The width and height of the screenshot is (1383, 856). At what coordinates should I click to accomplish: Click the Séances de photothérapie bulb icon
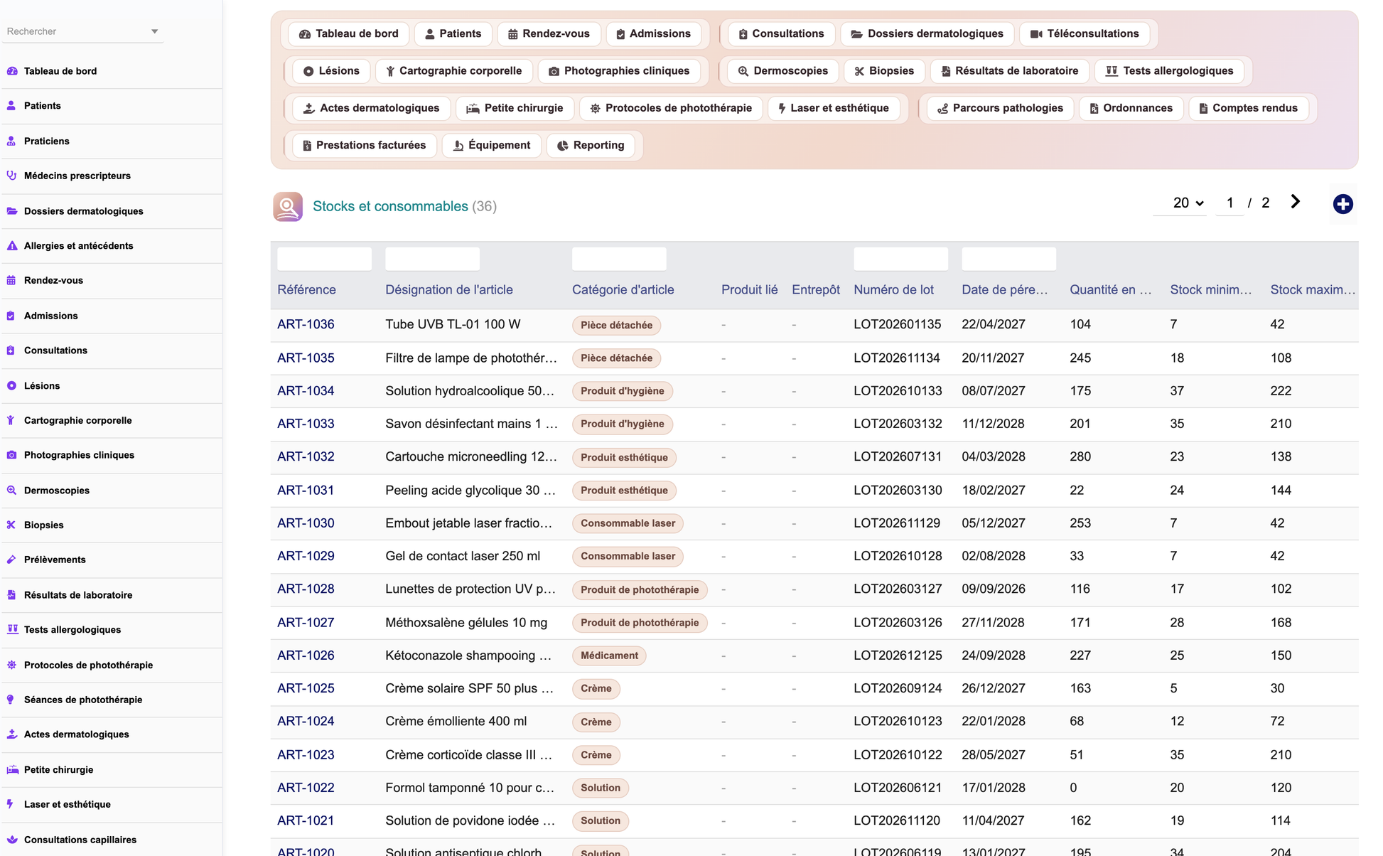pyautogui.click(x=11, y=700)
